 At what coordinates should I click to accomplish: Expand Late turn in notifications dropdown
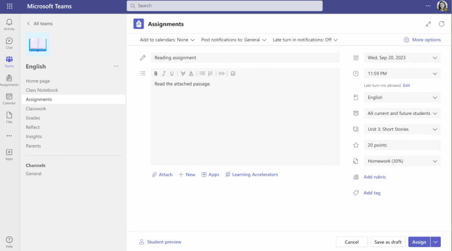click(305, 40)
